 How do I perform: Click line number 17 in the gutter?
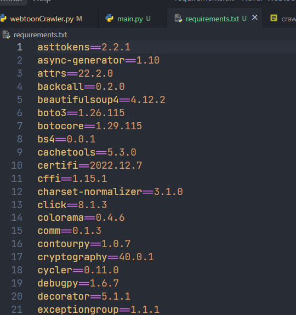[x=16, y=257]
